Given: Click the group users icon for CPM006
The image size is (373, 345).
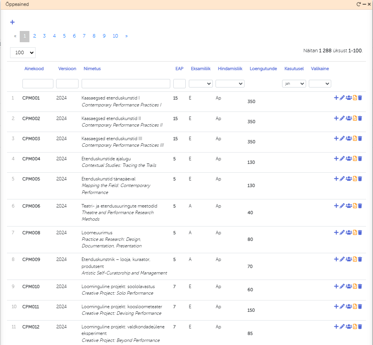Looking at the screenshot, I should (x=349, y=206).
